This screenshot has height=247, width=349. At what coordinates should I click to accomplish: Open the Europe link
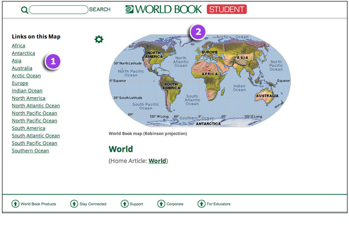click(x=20, y=83)
